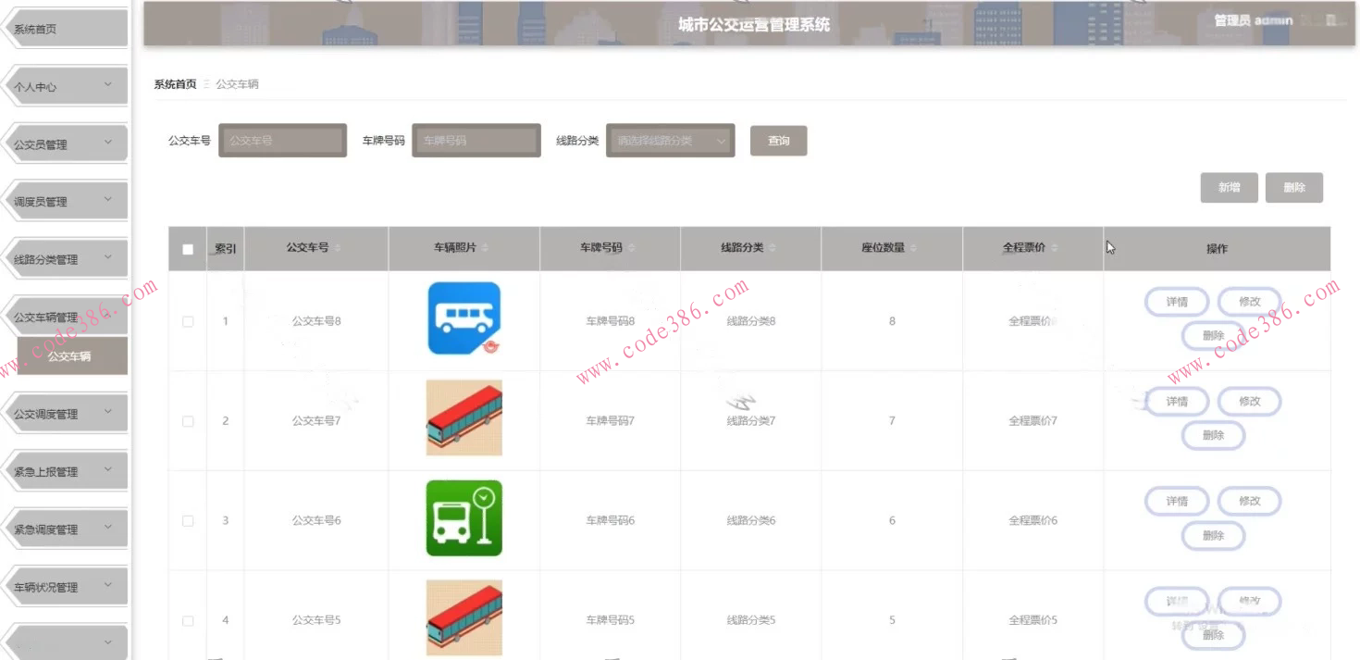Open the blue bus photo icon for 公交车号8

coord(464,320)
